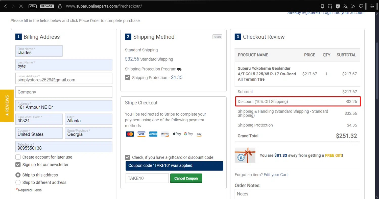The width and height of the screenshot is (379, 199).
Task: Click the Stripe Checkout heading
Action: click(x=141, y=103)
